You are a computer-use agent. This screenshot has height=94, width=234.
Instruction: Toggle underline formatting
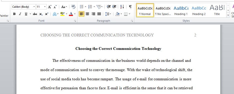(x=26, y=14)
